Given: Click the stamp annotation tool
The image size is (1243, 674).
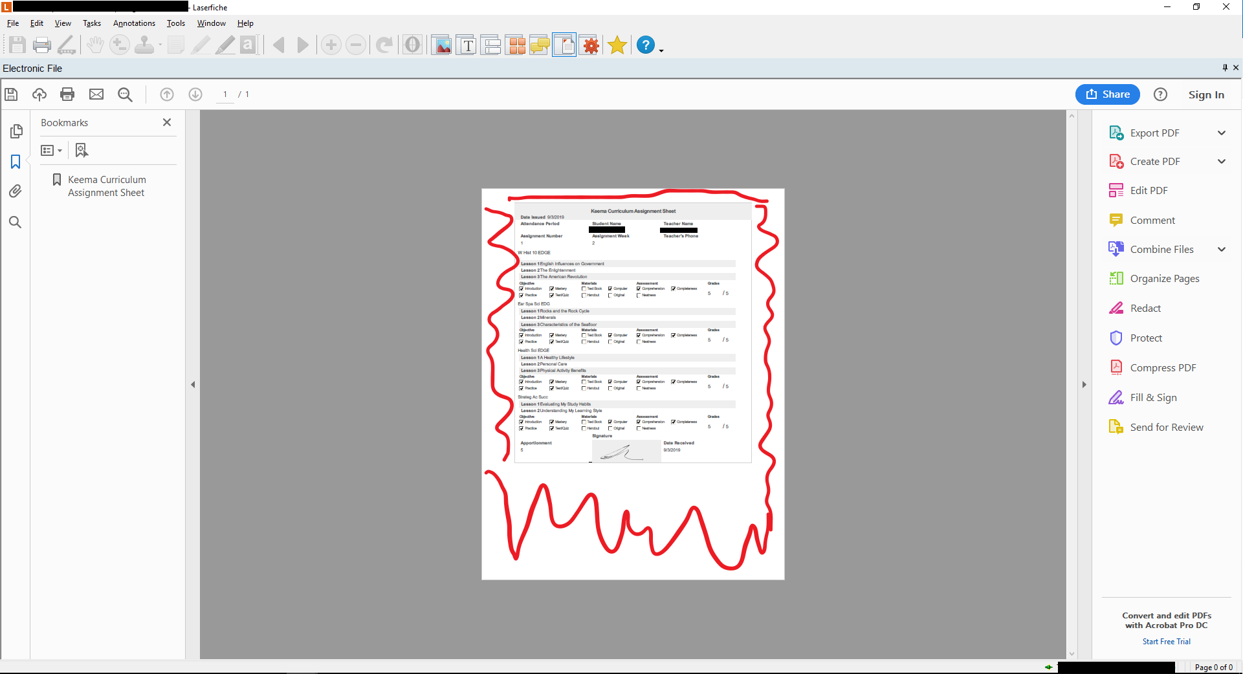Looking at the screenshot, I should (x=144, y=45).
